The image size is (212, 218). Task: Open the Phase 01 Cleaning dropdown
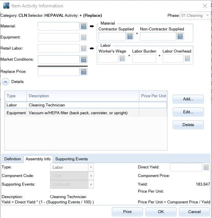[195, 16]
